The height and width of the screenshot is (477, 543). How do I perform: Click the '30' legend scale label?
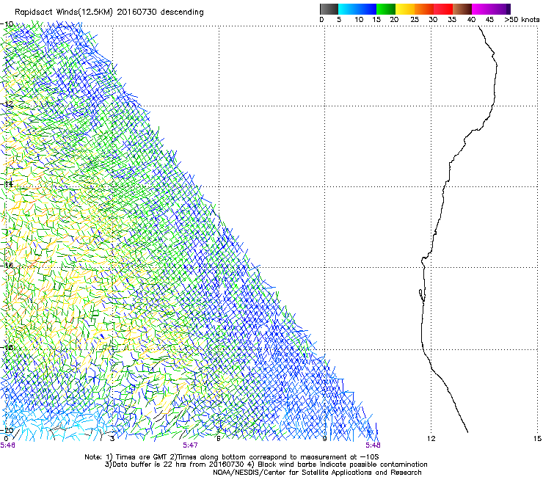[x=433, y=20]
